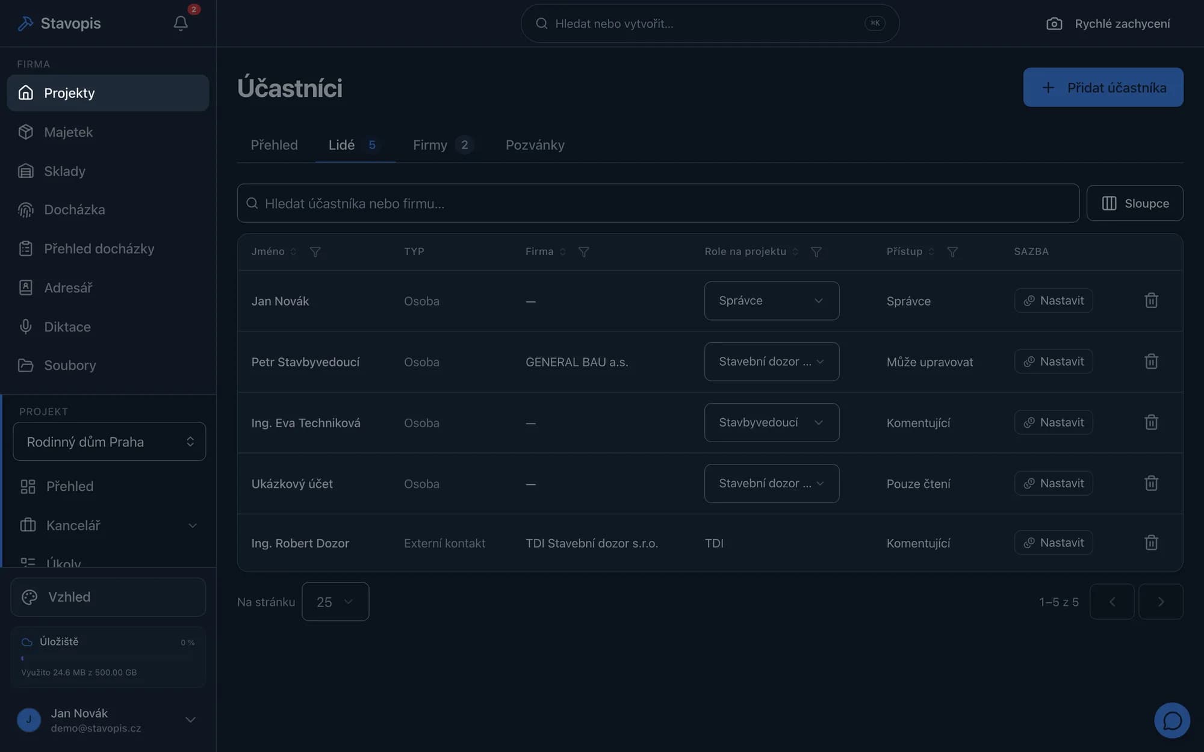Filter by the Přístup column funnel icon
Viewport: 1204px width, 752px height.
[x=952, y=251]
